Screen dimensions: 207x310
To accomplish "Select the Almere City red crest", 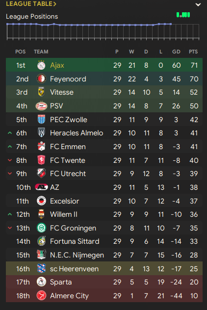I will [x=41, y=296].
